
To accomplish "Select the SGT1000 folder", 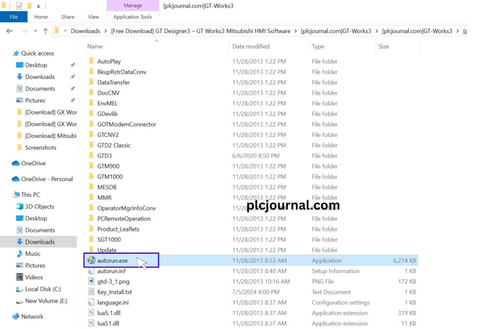I will pos(109,240).
